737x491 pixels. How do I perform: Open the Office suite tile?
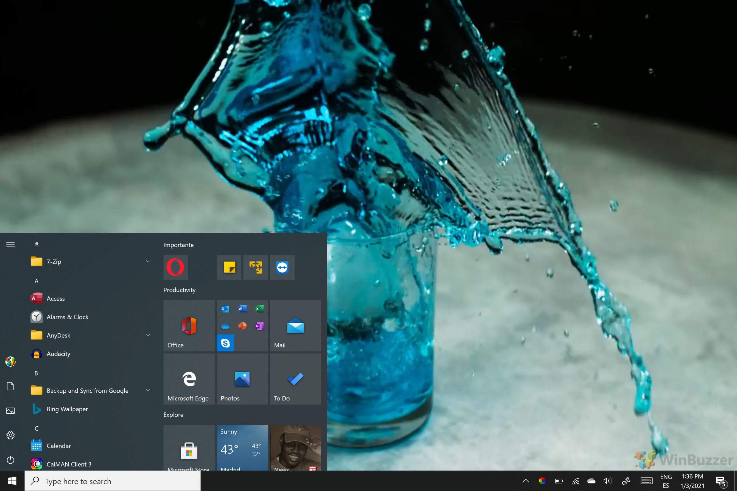pos(188,326)
